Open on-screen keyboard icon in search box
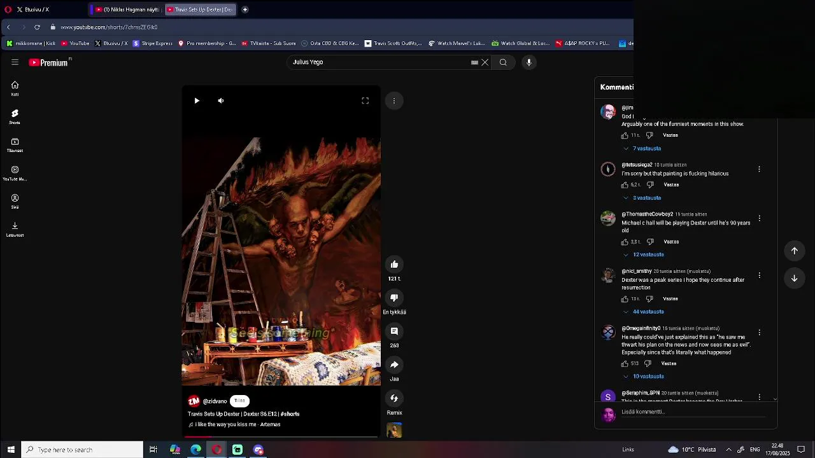The image size is (815, 458). tap(474, 62)
